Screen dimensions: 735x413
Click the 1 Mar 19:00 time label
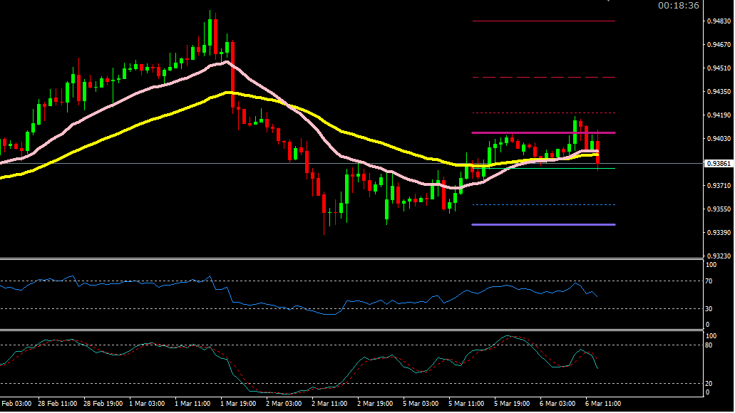(x=238, y=404)
